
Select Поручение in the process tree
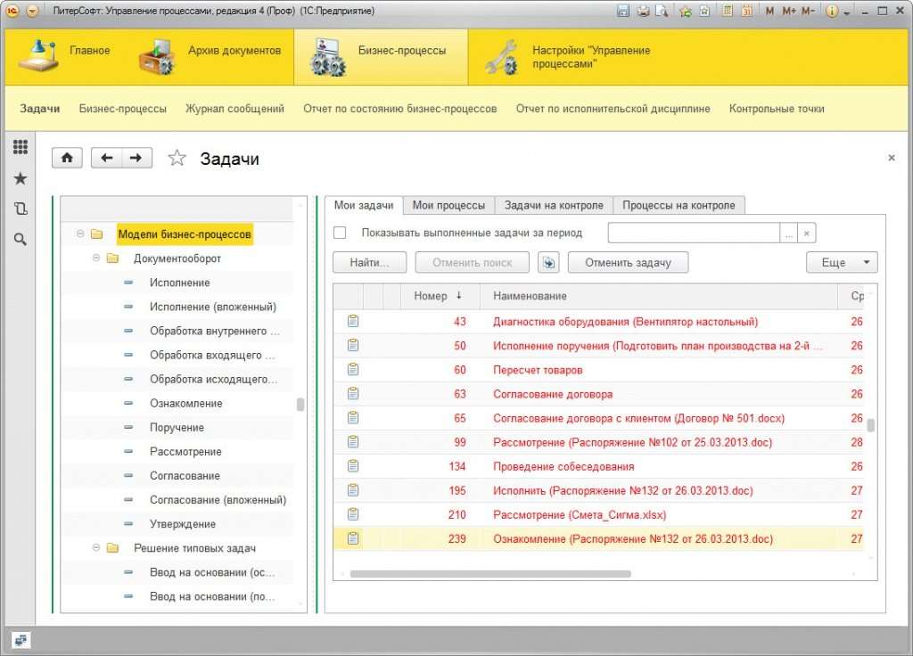(177, 428)
